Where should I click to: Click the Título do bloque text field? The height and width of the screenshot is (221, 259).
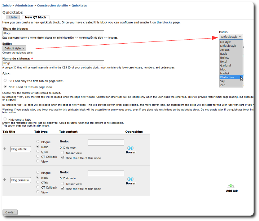click(53, 33)
